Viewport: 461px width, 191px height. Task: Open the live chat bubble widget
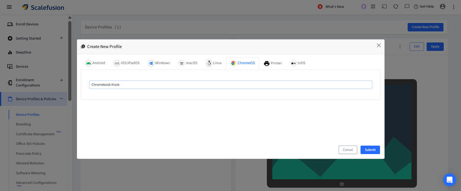click(450, 180)
